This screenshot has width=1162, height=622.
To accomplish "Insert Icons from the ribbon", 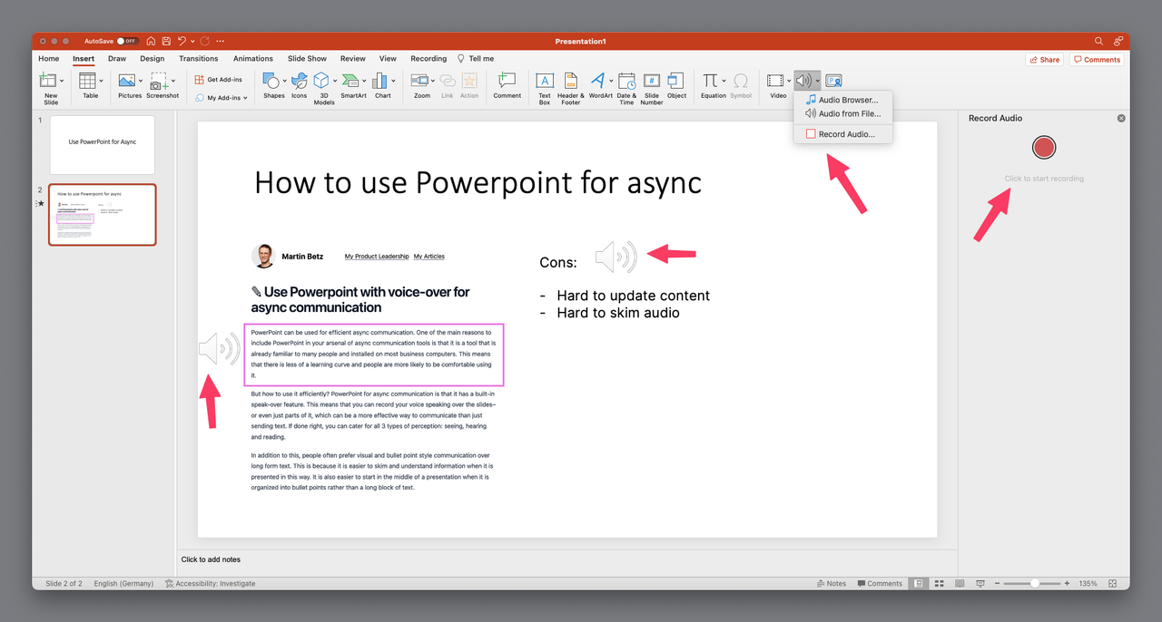I will 299,81.
